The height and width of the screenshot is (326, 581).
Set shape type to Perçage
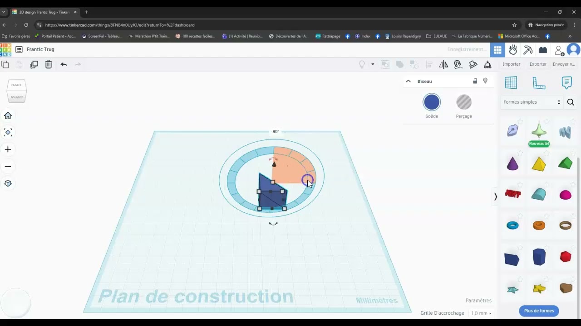pyautogui.click(x=464, y=102)
